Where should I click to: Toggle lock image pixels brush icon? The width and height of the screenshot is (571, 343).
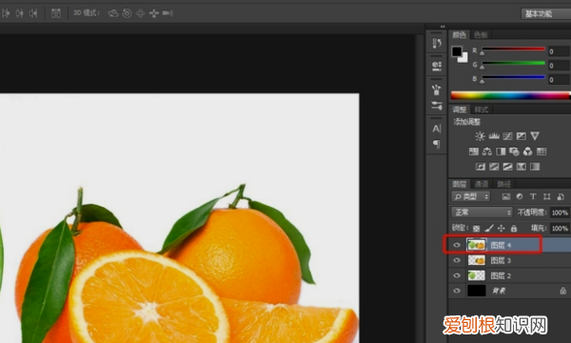coord(489,229)
